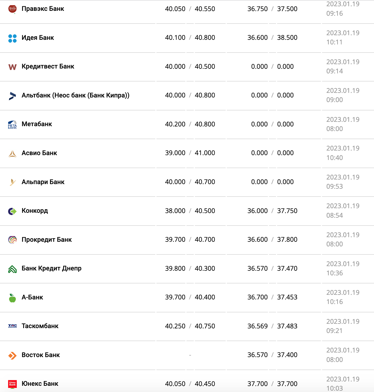
Task: Click the Идея Банк blue dots logo
Action: click(x=12, y=38)
